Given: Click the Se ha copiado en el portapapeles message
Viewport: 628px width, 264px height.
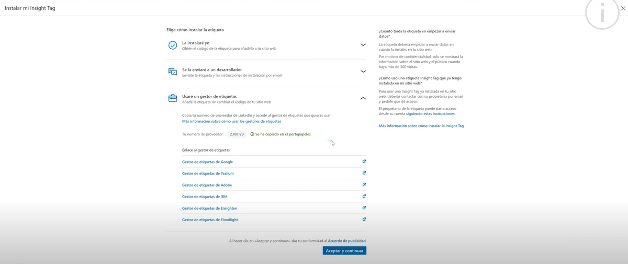Looking at the screenshot, I should (283, 134).
